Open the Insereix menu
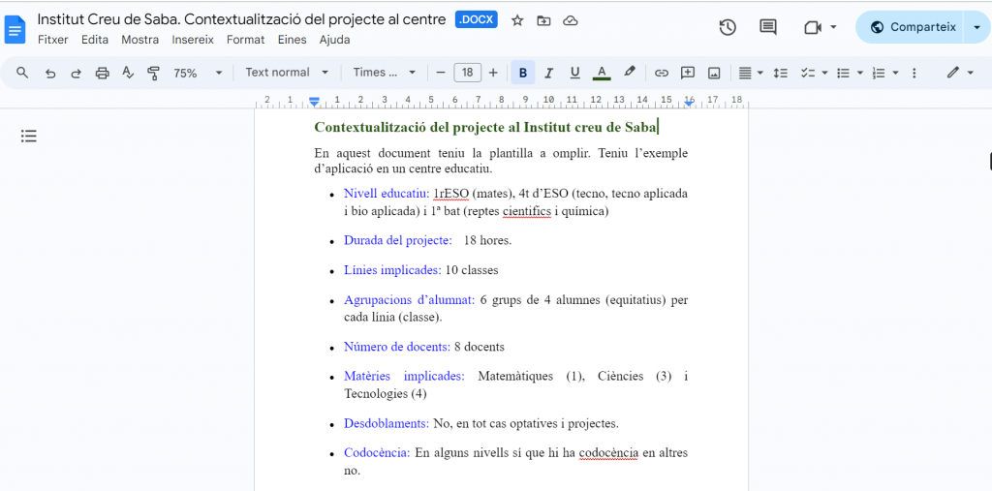The image size is (992, 491). click(192, 40)
